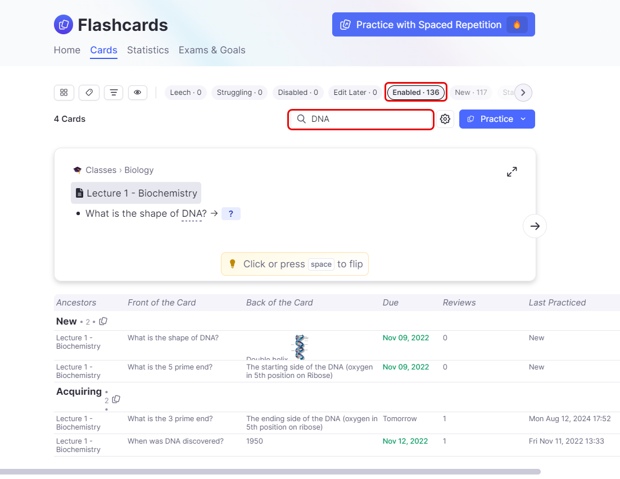Go to next card with arrow

(535, 226)
